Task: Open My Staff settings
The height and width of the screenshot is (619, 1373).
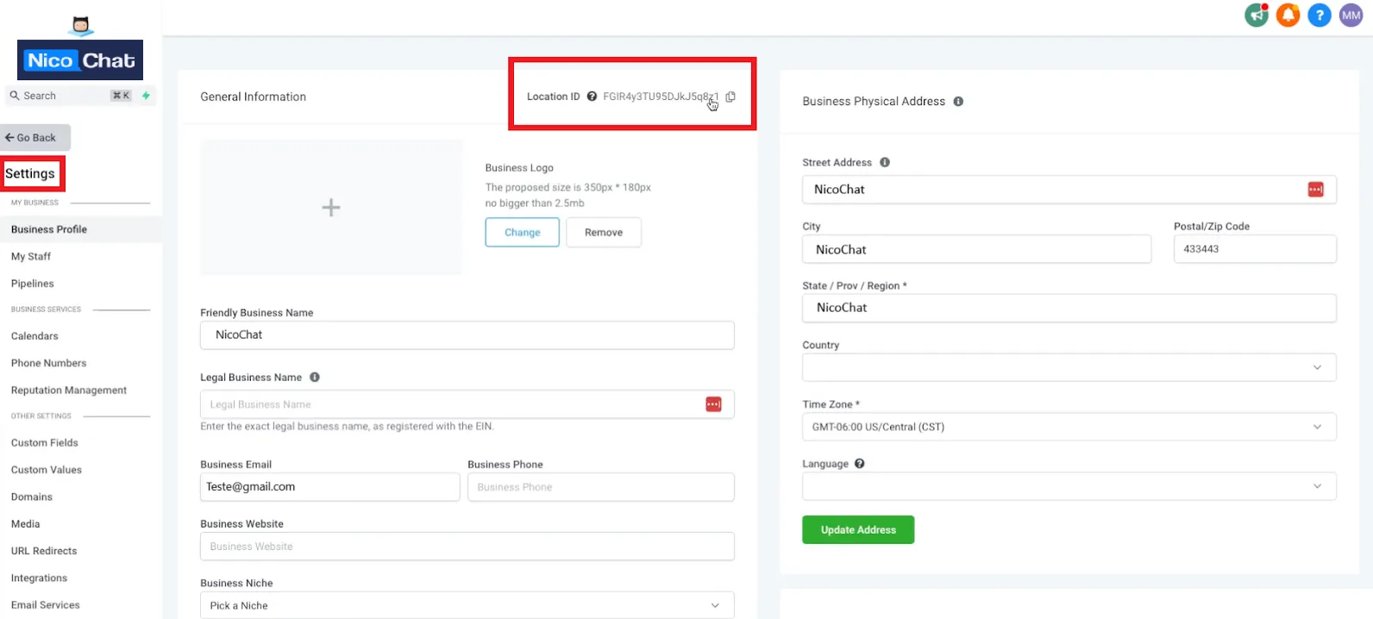Action: click(x=31, y=256)
